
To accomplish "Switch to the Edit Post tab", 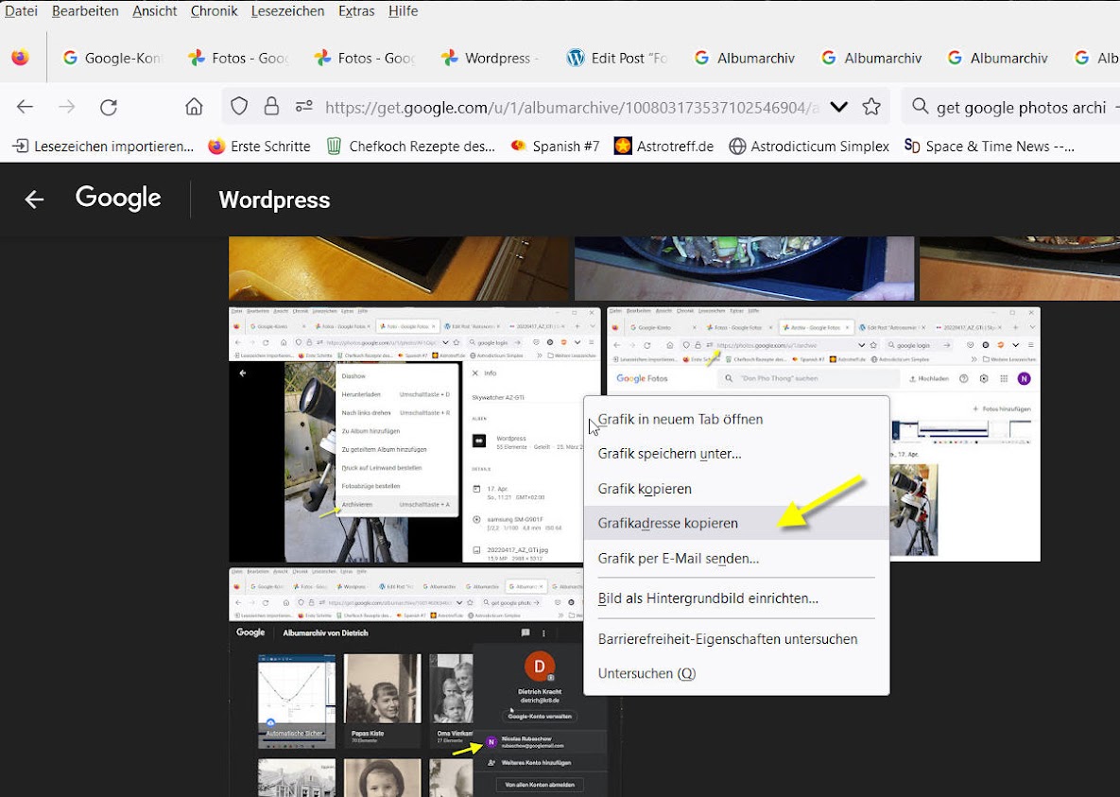I will coord(618,58).
